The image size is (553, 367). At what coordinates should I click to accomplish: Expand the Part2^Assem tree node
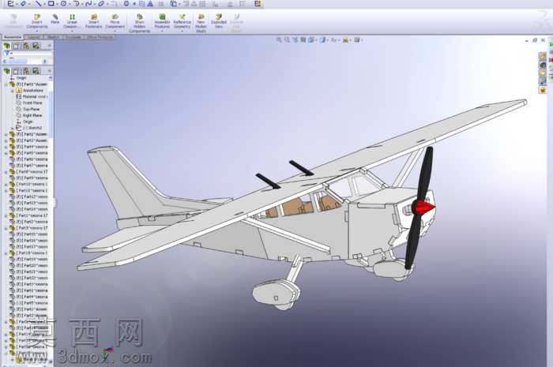click(x=6, y=134)
